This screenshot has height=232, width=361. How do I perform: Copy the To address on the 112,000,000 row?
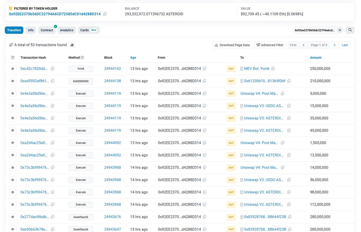[289, 205]
